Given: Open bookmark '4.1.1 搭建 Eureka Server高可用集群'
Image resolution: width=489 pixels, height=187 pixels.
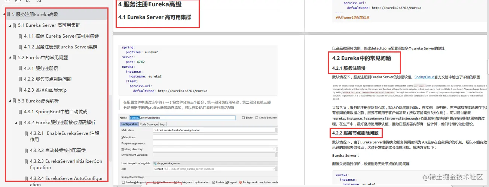Looking at the screenshot, I should point(61,36).
